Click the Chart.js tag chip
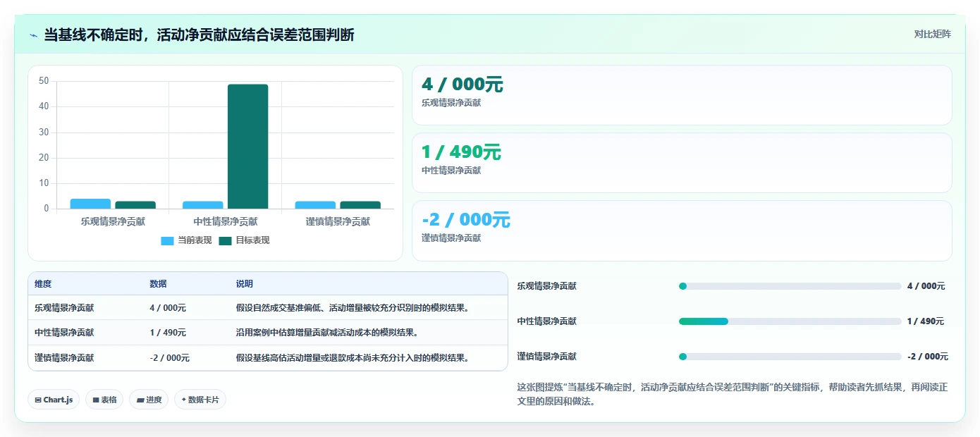This screenshot has width=980, height=437. click(54, 400)
